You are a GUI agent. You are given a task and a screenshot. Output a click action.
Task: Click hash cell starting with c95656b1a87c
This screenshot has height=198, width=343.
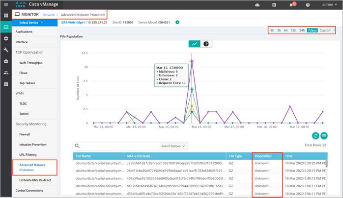click(175, 163)
